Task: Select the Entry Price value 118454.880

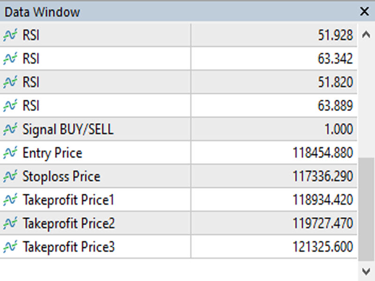Action: pos(322,153)
